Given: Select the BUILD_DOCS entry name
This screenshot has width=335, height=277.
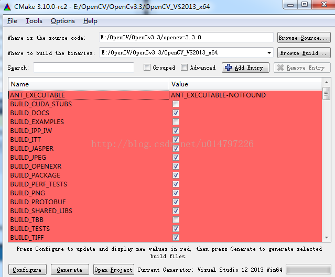Looking at the screenshot, I should [x=30, y=113].
